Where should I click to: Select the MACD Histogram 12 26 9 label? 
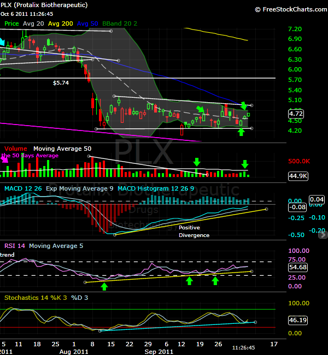point(156,188)
